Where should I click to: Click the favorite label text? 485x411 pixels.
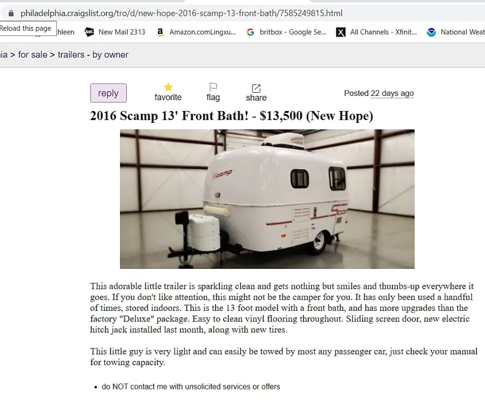(x=168, y=97)
